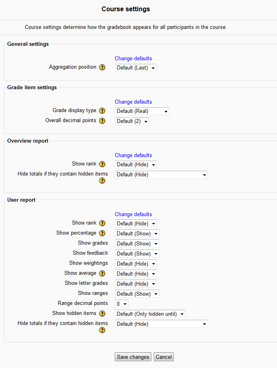Image resolution: width=277 pixels, height=368 pixels.
Task: Click help icon for User report Show percentage
Action: [x=102, y=233]
